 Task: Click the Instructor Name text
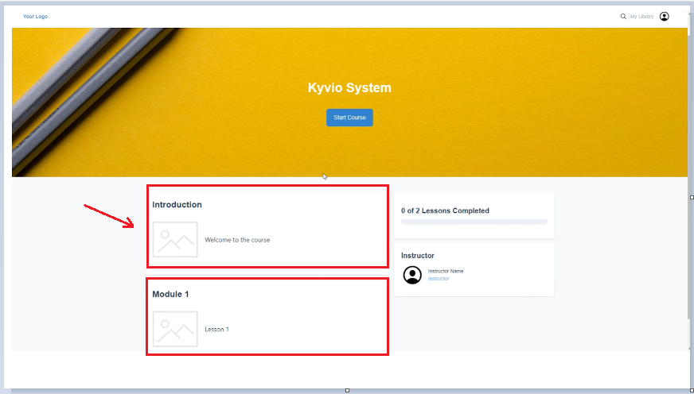coord(446,272)
